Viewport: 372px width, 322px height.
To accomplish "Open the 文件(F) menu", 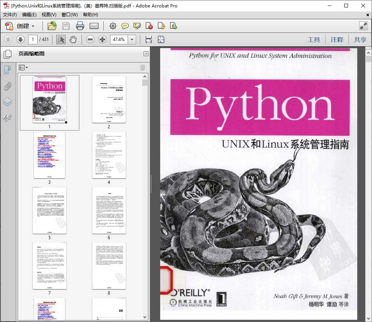I will tap(10, 15).
